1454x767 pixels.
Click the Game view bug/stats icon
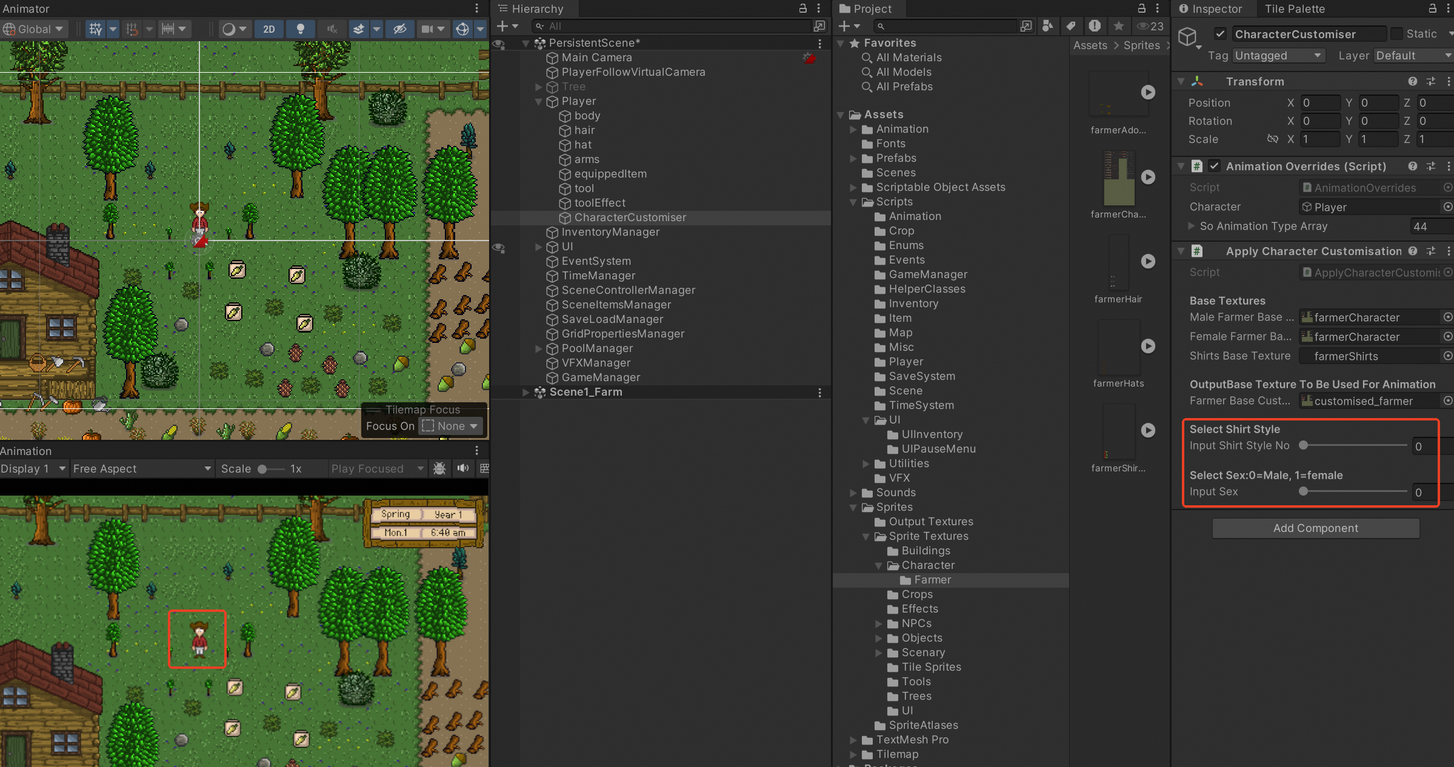(440, 468)
